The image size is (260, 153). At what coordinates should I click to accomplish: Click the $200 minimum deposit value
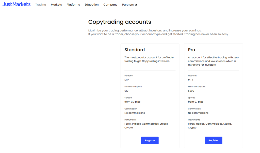coord(191,91)
